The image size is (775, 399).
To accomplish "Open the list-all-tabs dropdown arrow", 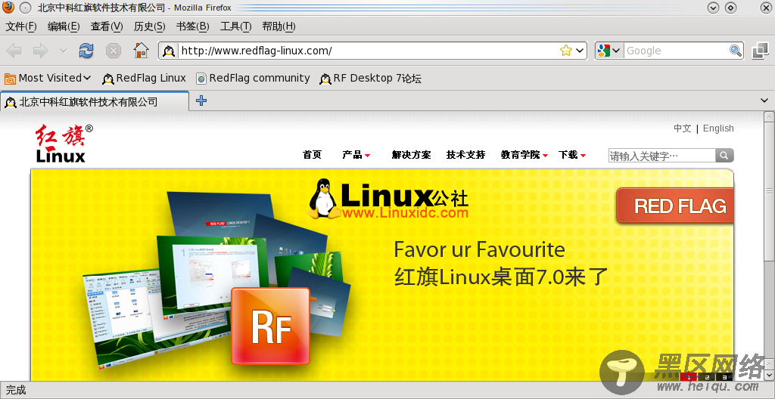I will pos(764,101).
